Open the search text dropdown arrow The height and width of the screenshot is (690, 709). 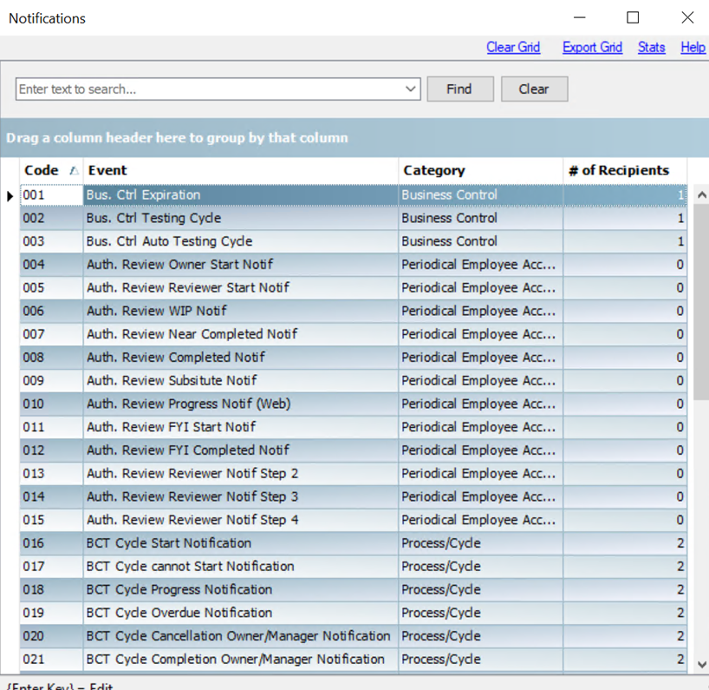coord(411,89)
